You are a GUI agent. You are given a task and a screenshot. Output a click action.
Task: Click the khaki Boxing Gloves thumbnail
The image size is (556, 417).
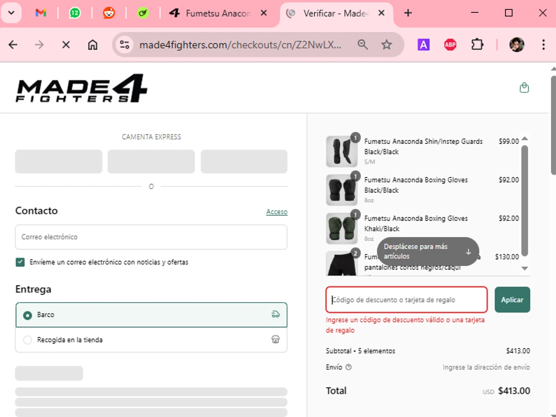tap(342, 228)
